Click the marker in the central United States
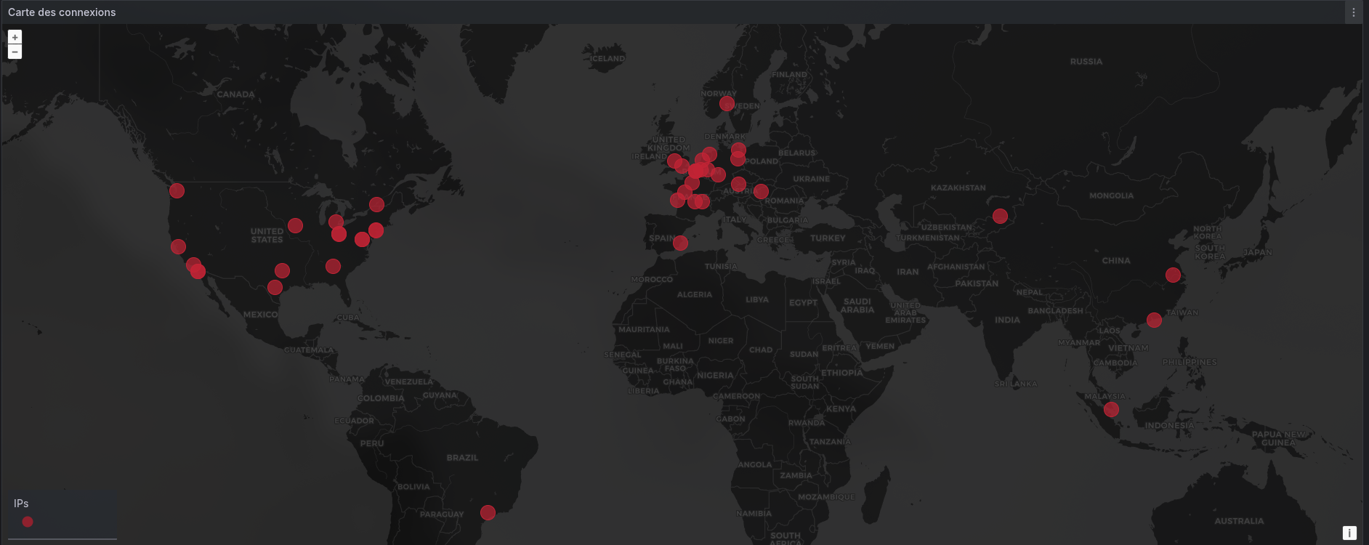The height and width of the screenshot is (545, 1369). [x=295, y=225]
